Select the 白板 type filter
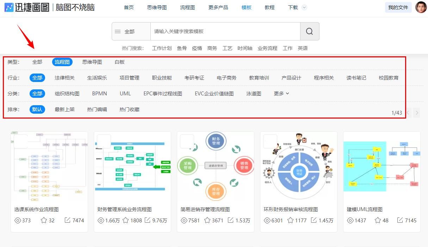 (119, 62)
